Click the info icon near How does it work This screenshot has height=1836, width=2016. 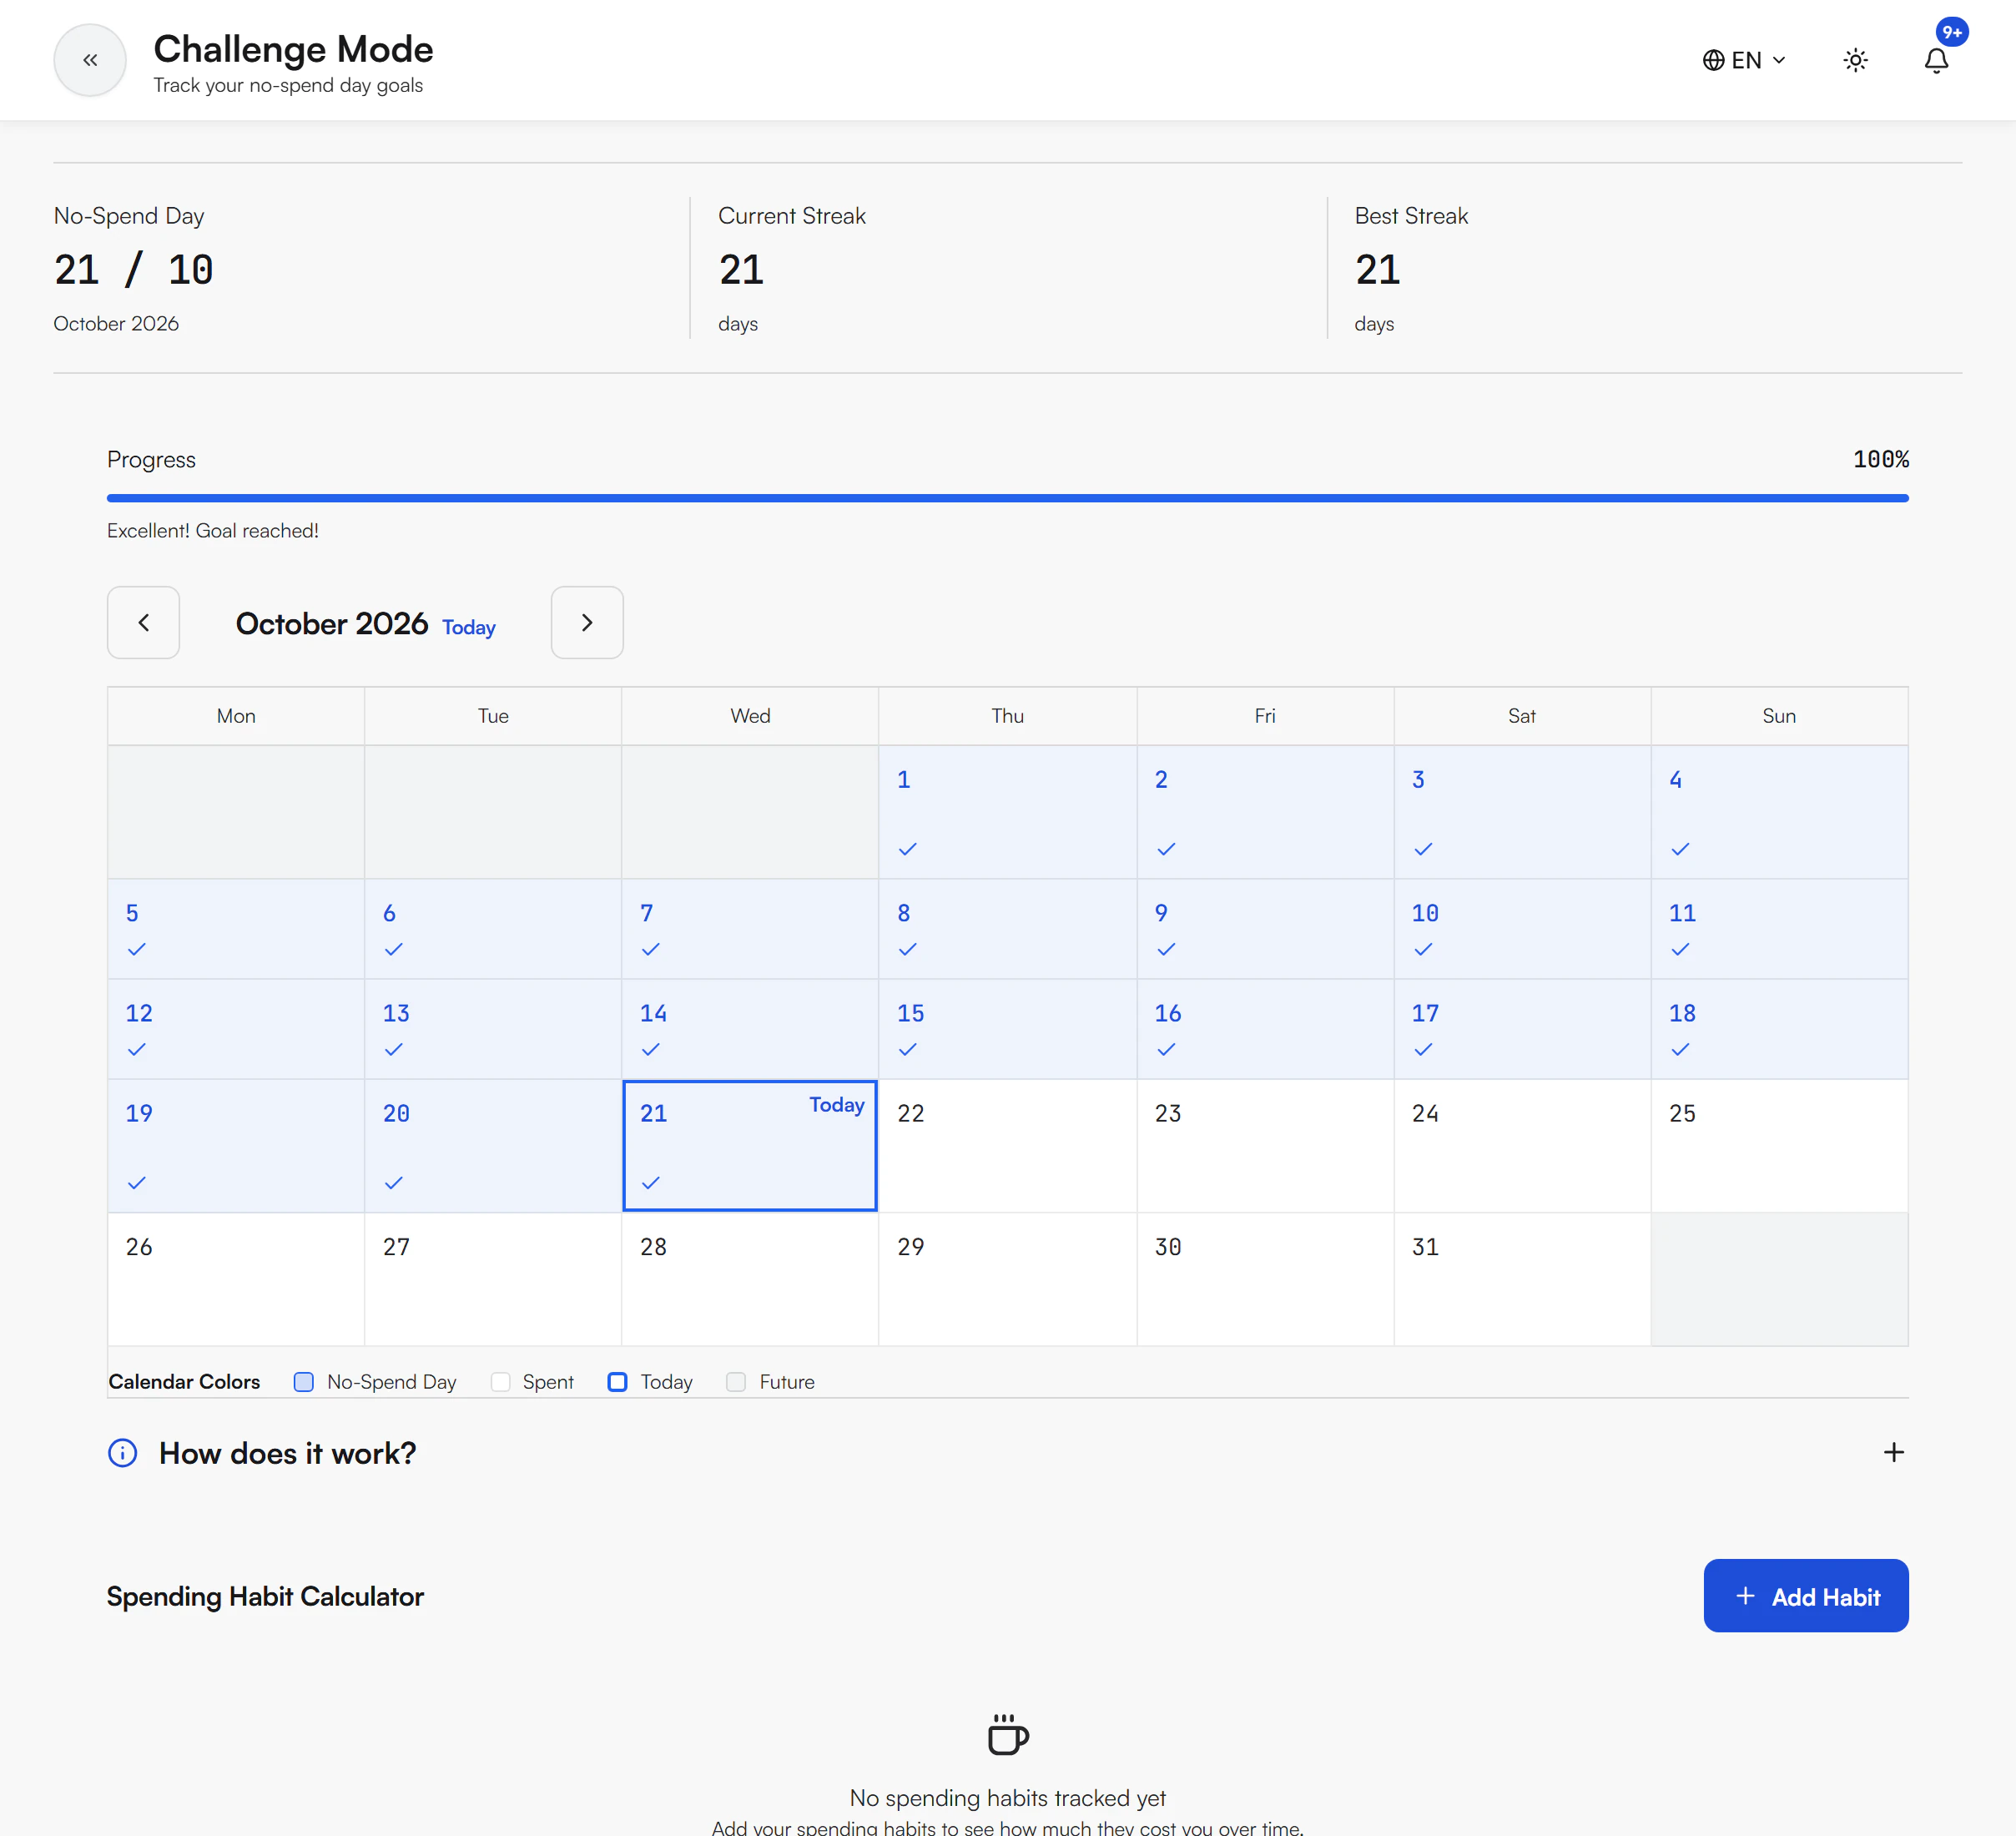(122, 1453)
